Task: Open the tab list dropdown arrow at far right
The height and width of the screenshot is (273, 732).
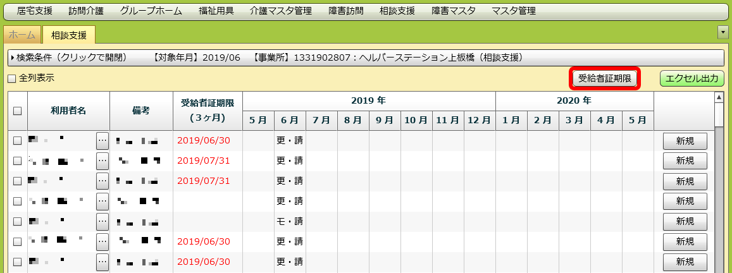Action: pyautogui.click(x=723, y=32)
